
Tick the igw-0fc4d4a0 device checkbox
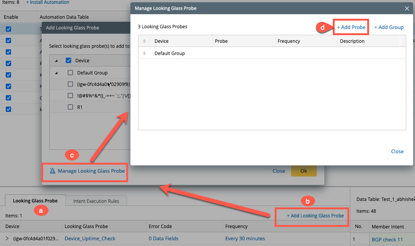tap(70, 84)
